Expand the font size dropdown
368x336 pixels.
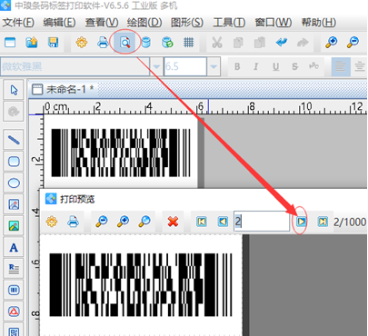coord(214,66)
